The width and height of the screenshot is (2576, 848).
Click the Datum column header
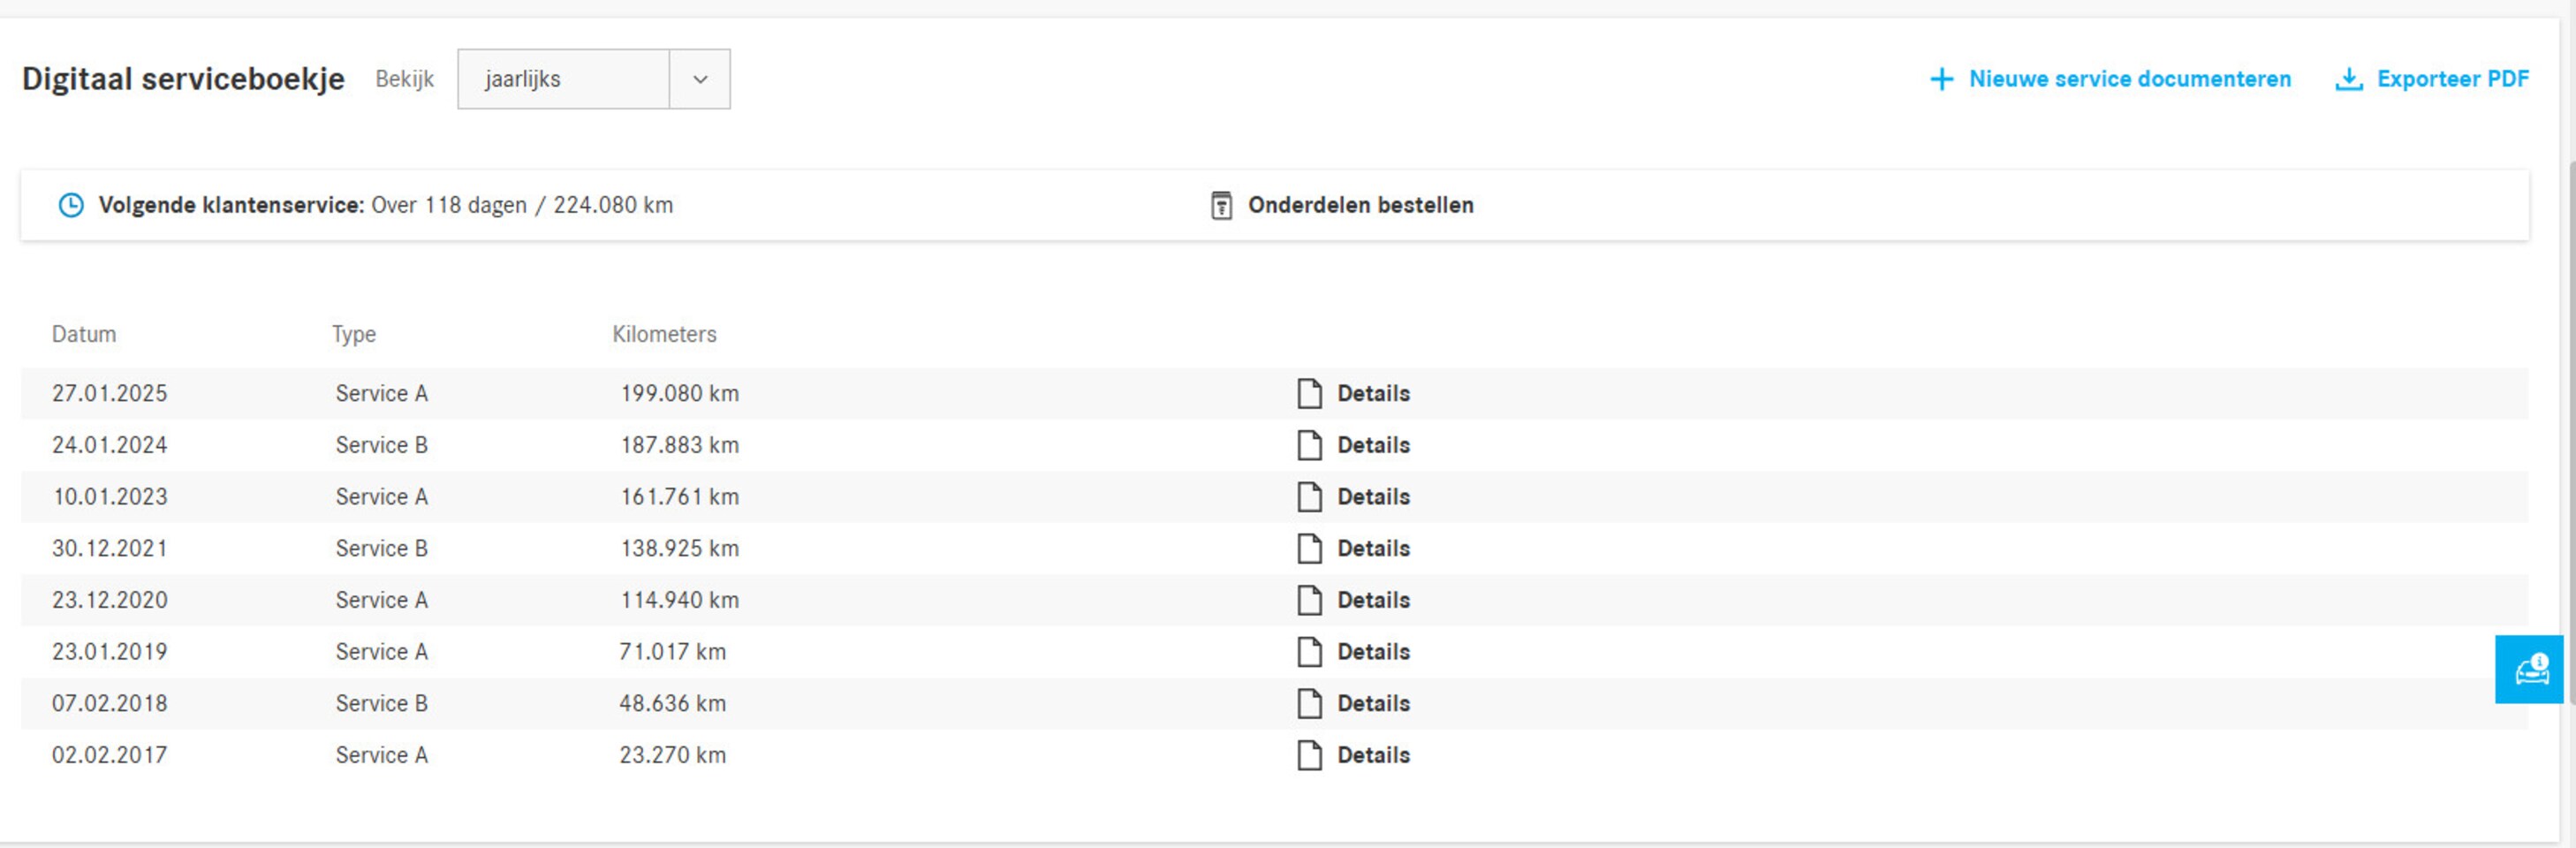point(84,334)
